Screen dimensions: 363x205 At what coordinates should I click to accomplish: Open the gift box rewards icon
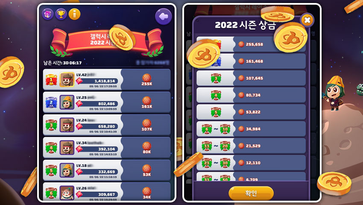pos(47,15)
